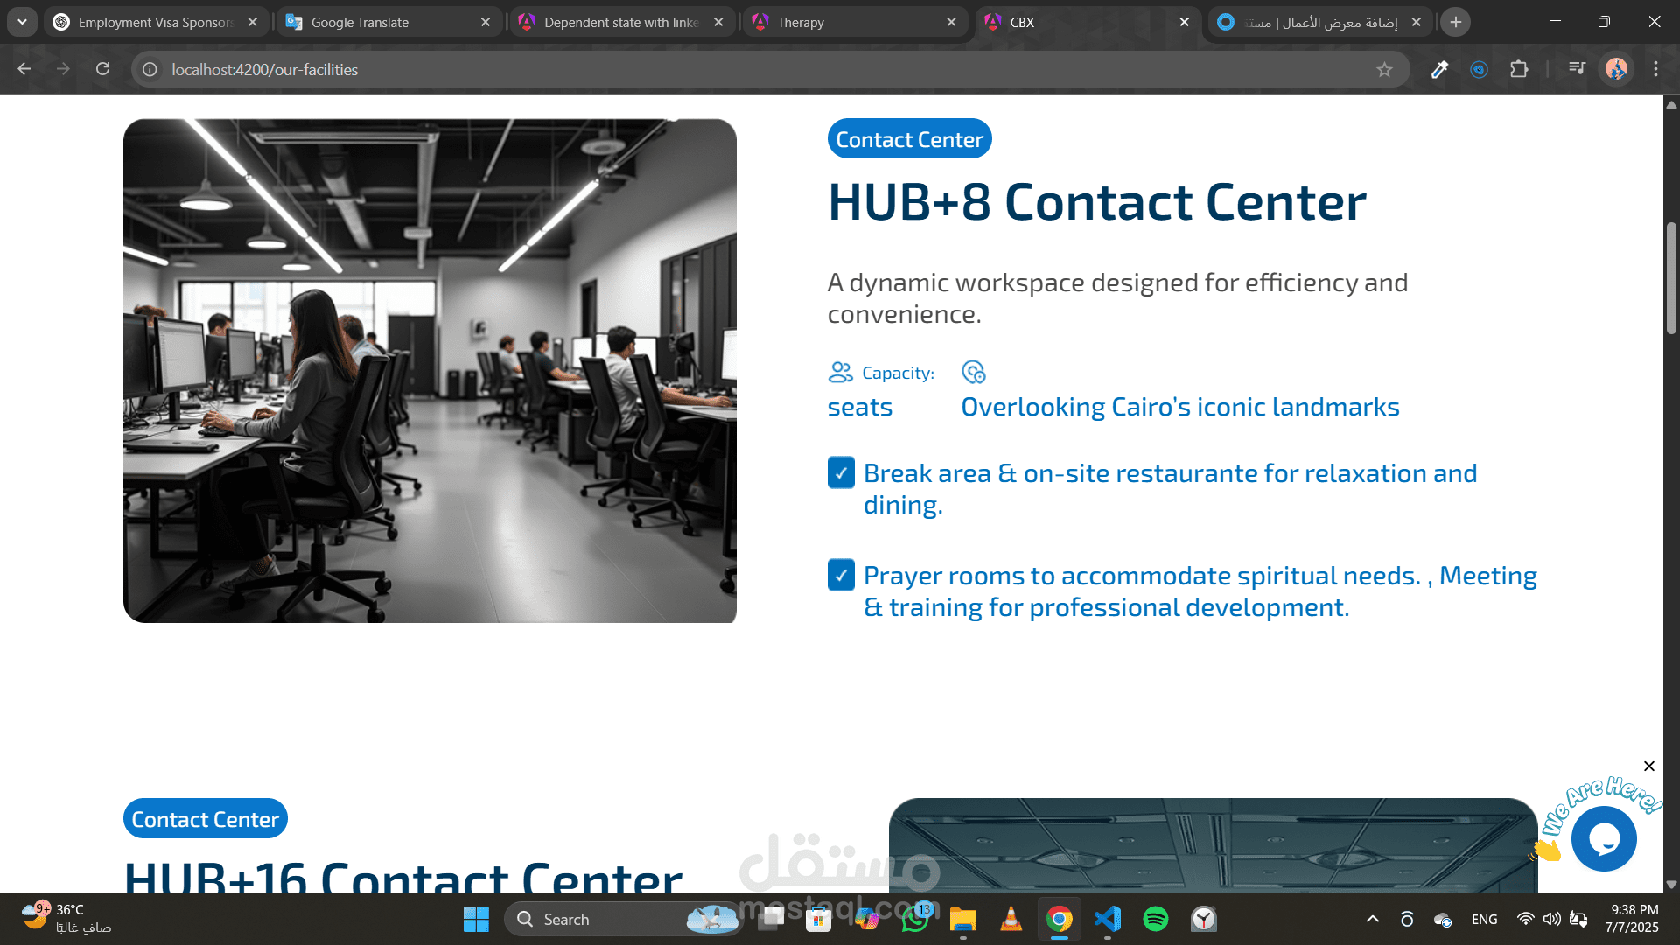Open the clock app in the taskbar
The width and height of the screenshot is (1680, 945).
(1204, 920)
